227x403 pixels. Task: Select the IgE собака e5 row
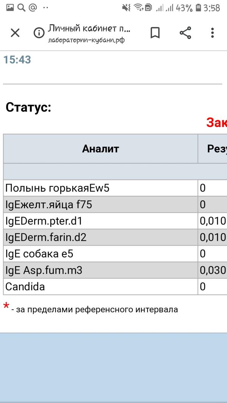pyautogui.click(x=115, y=254)
